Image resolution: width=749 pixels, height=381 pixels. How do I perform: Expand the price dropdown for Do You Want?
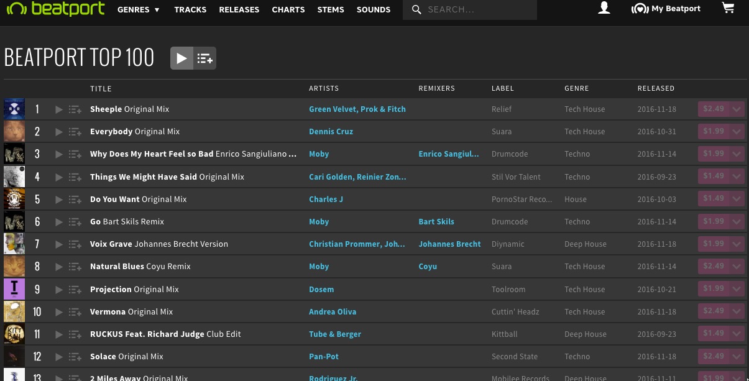[x=737, y=199]
